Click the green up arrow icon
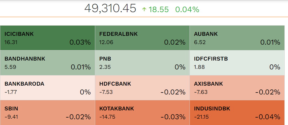 (x=144, y=10)
